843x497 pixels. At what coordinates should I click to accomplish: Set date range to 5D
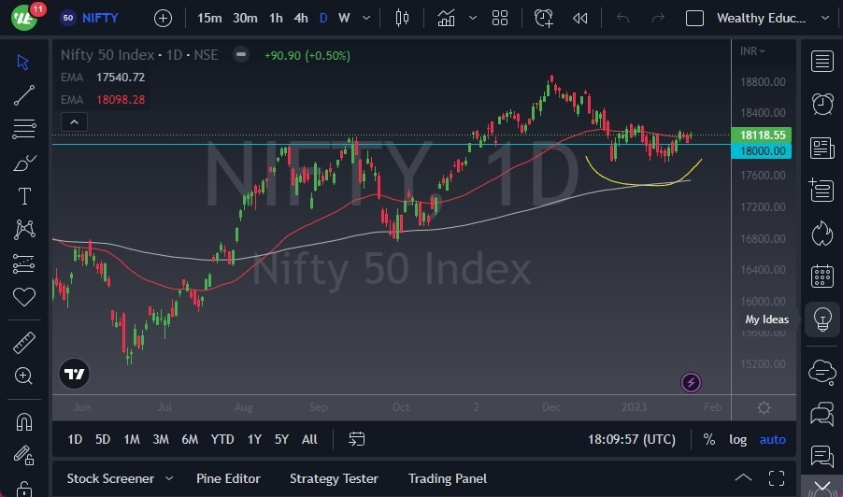pos(103,439)
